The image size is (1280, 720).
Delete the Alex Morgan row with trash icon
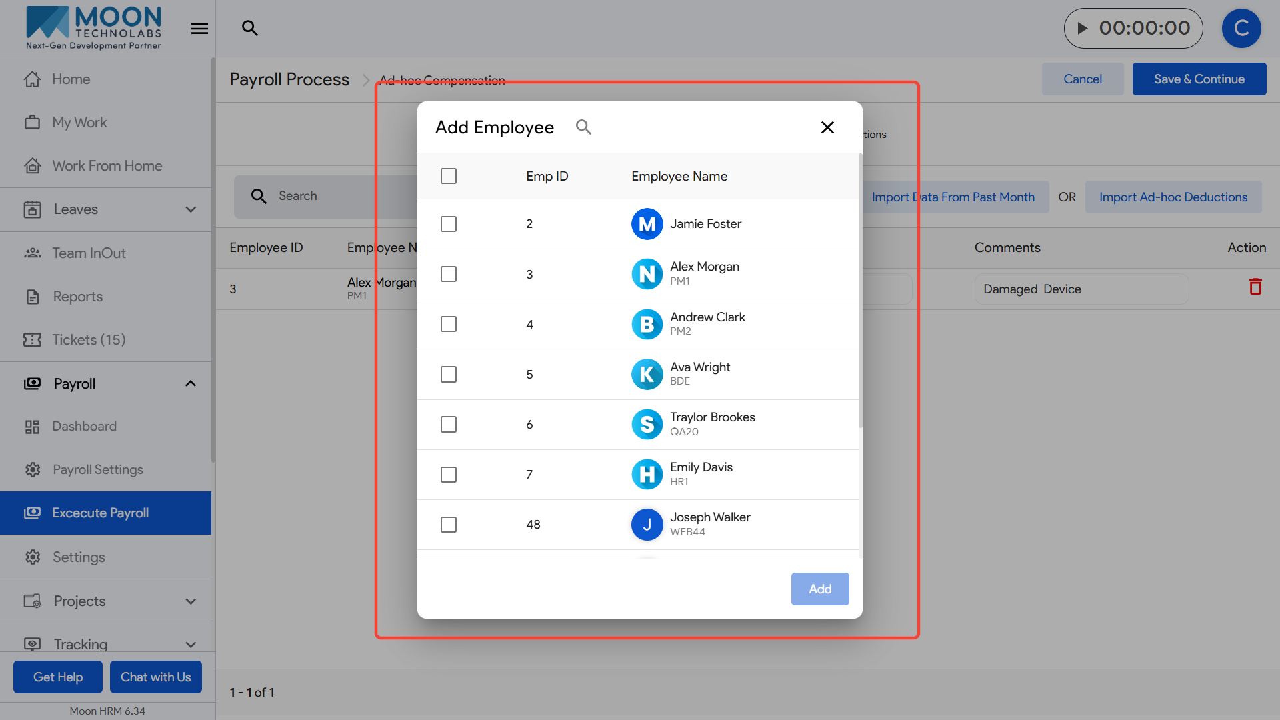[x=1255, y=287]
